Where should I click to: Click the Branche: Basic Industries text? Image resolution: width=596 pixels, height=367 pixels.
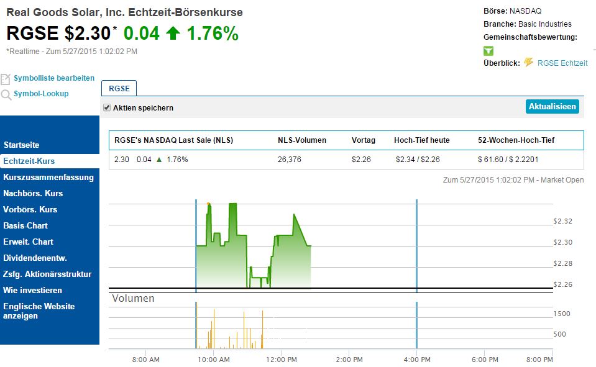(528, 24)
